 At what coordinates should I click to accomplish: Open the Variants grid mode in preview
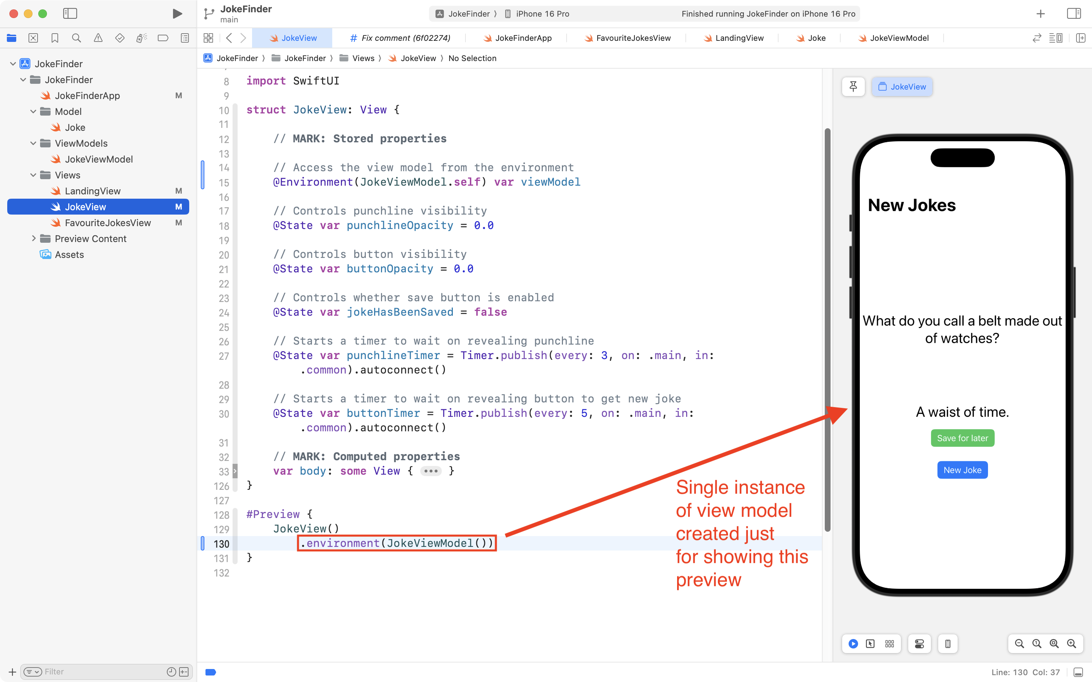point(889,644)
